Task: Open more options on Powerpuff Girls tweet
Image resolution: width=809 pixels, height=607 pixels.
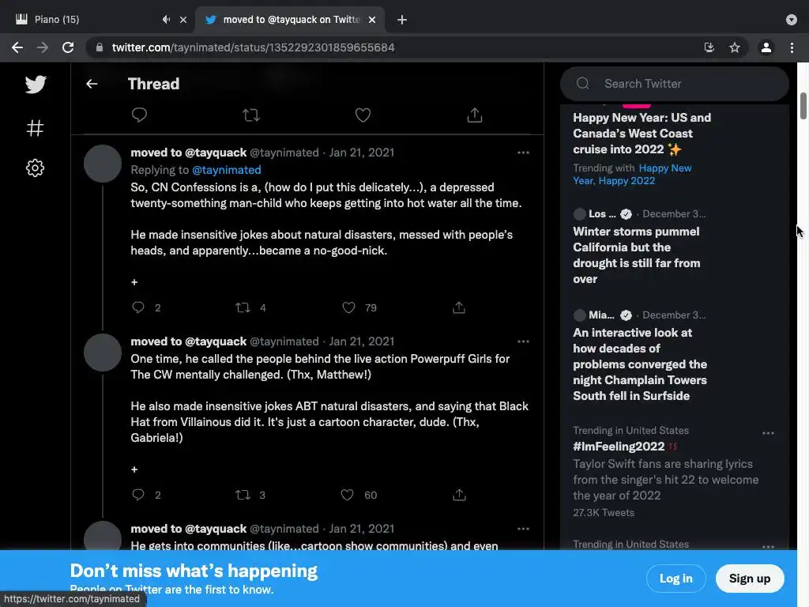Action: click(x=523, y=341)
